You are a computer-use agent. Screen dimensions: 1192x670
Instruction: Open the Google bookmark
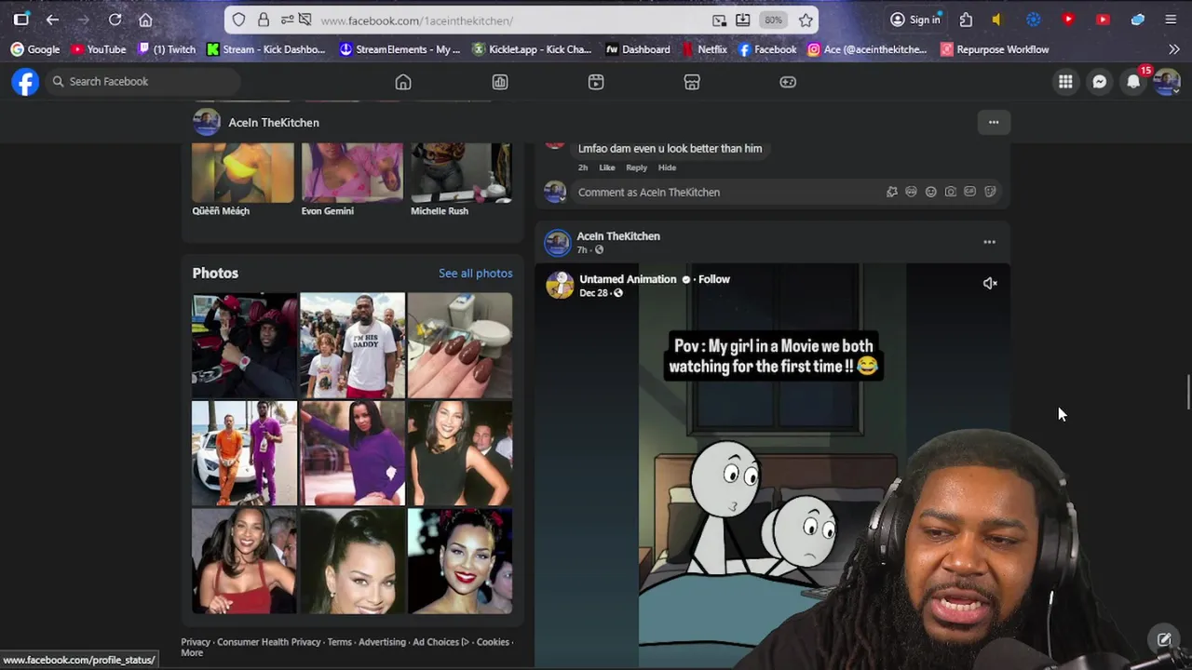35,49
